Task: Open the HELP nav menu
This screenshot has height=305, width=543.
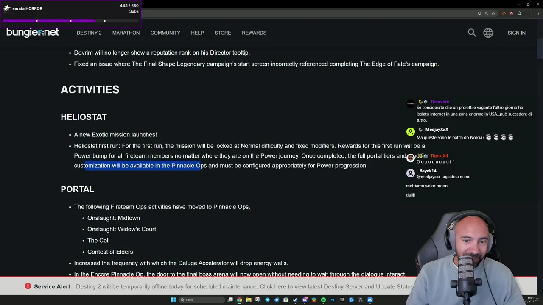Action: click(x=197, y=33)
